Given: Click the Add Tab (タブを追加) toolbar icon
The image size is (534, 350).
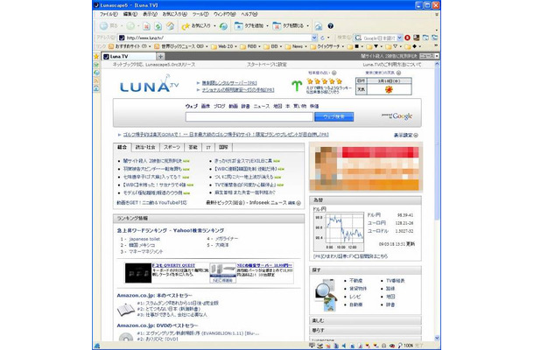Looking at the screenshot, I should (239, 26).
